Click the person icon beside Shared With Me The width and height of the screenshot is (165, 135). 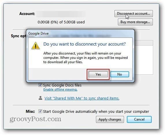tap(40, 98)
